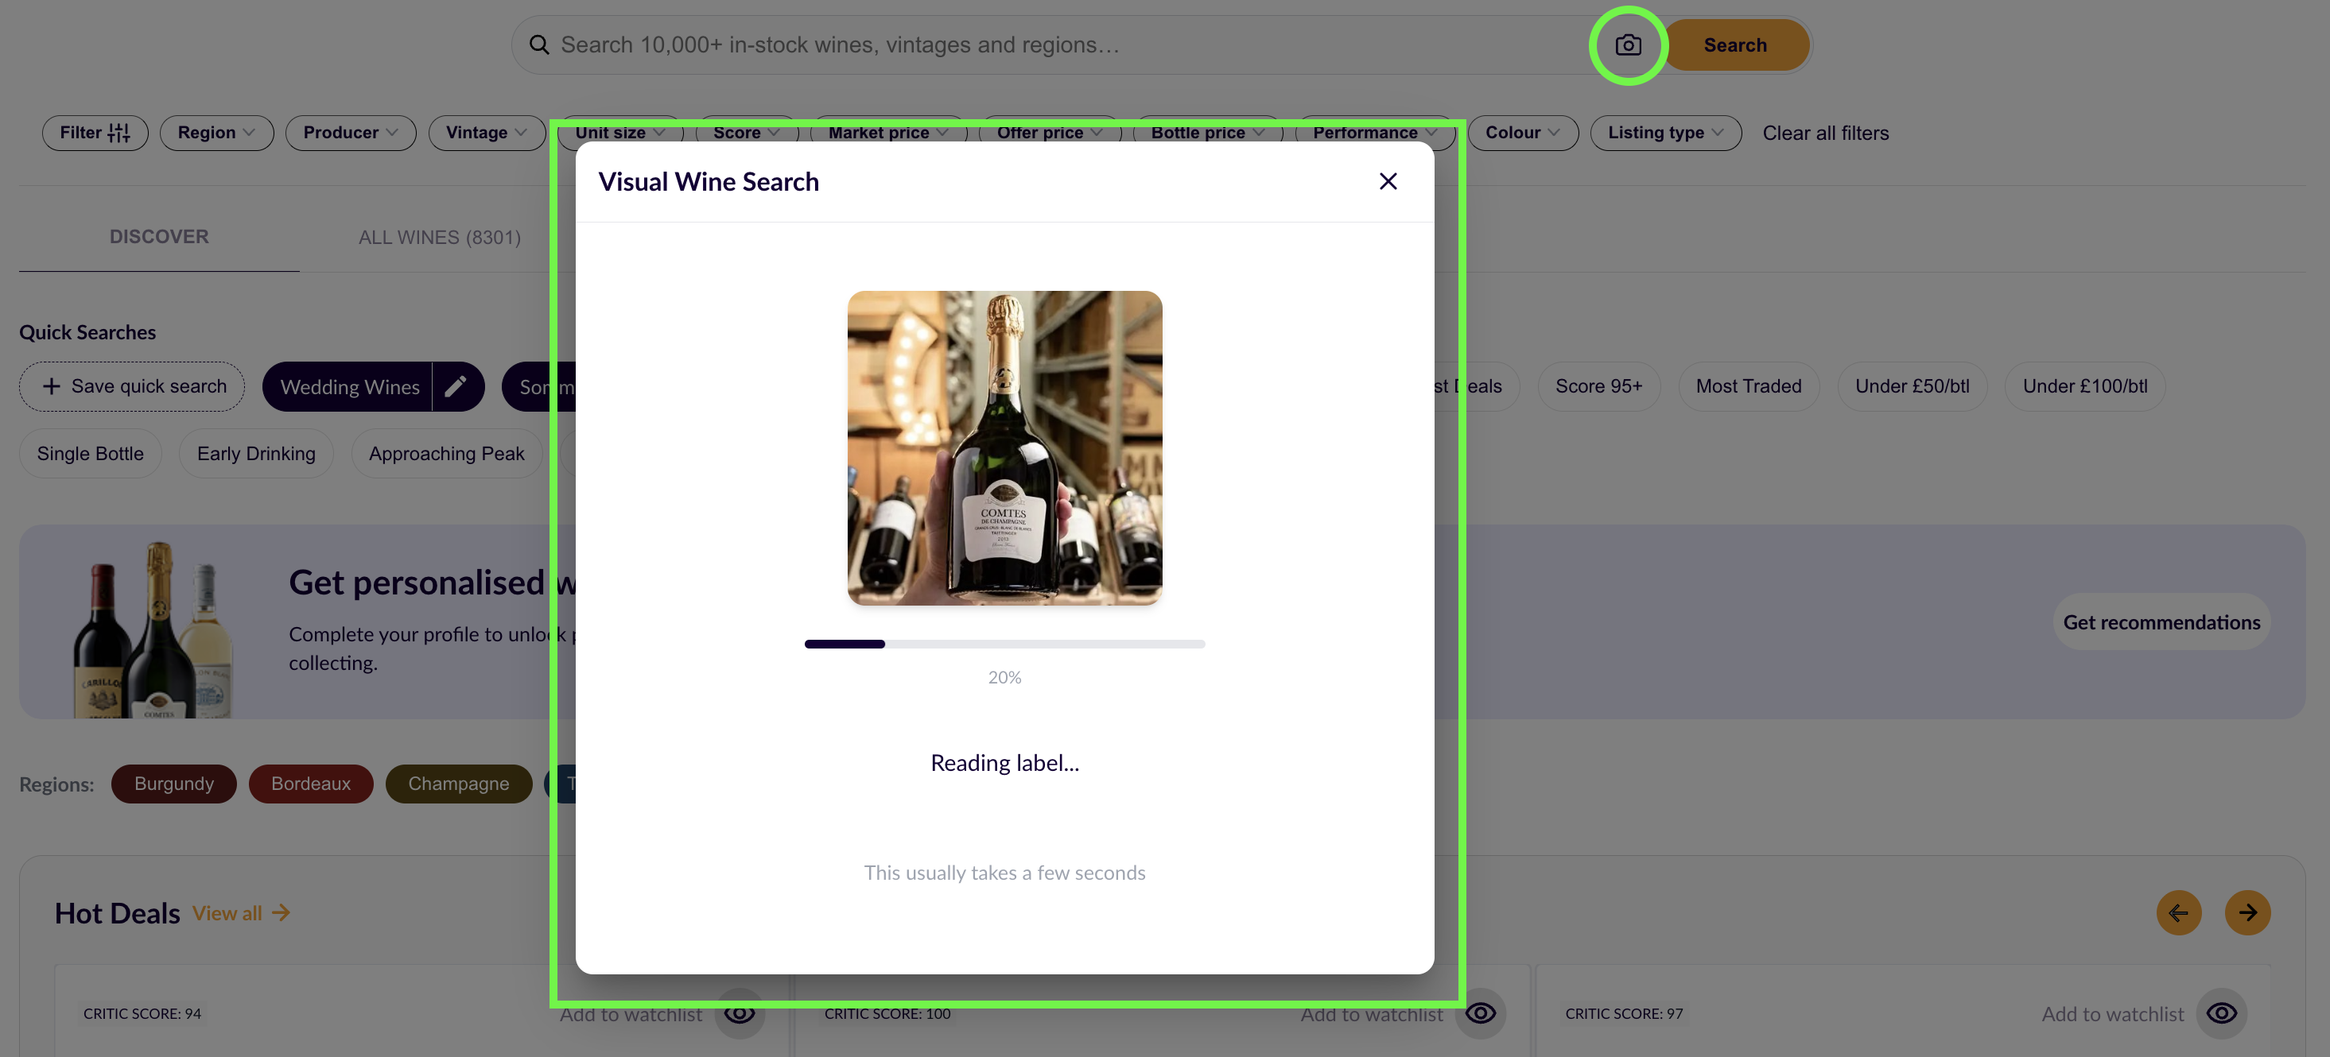
Task: Toggle the Score 95+ quick search filter
Action: click(x=1598, y=386)
